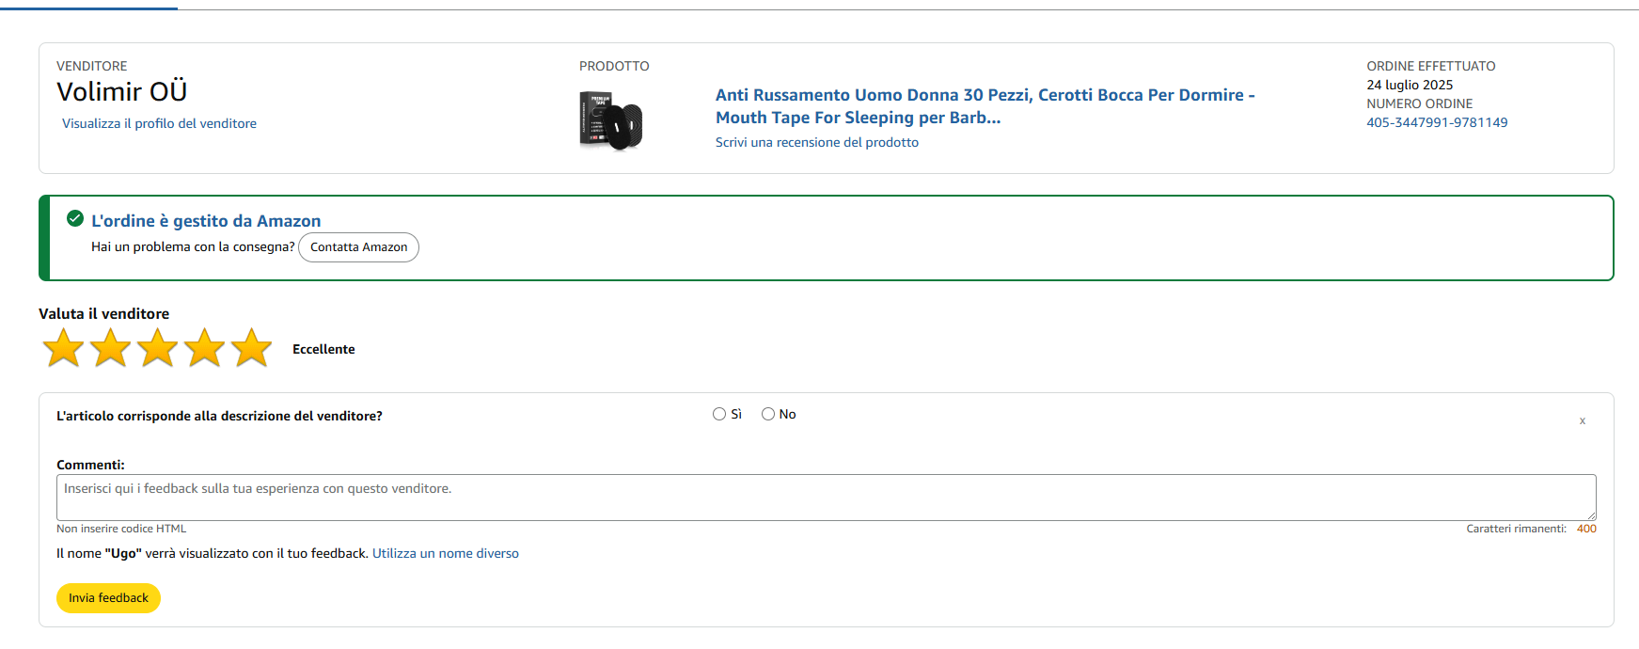Click the second rating star

110,348
